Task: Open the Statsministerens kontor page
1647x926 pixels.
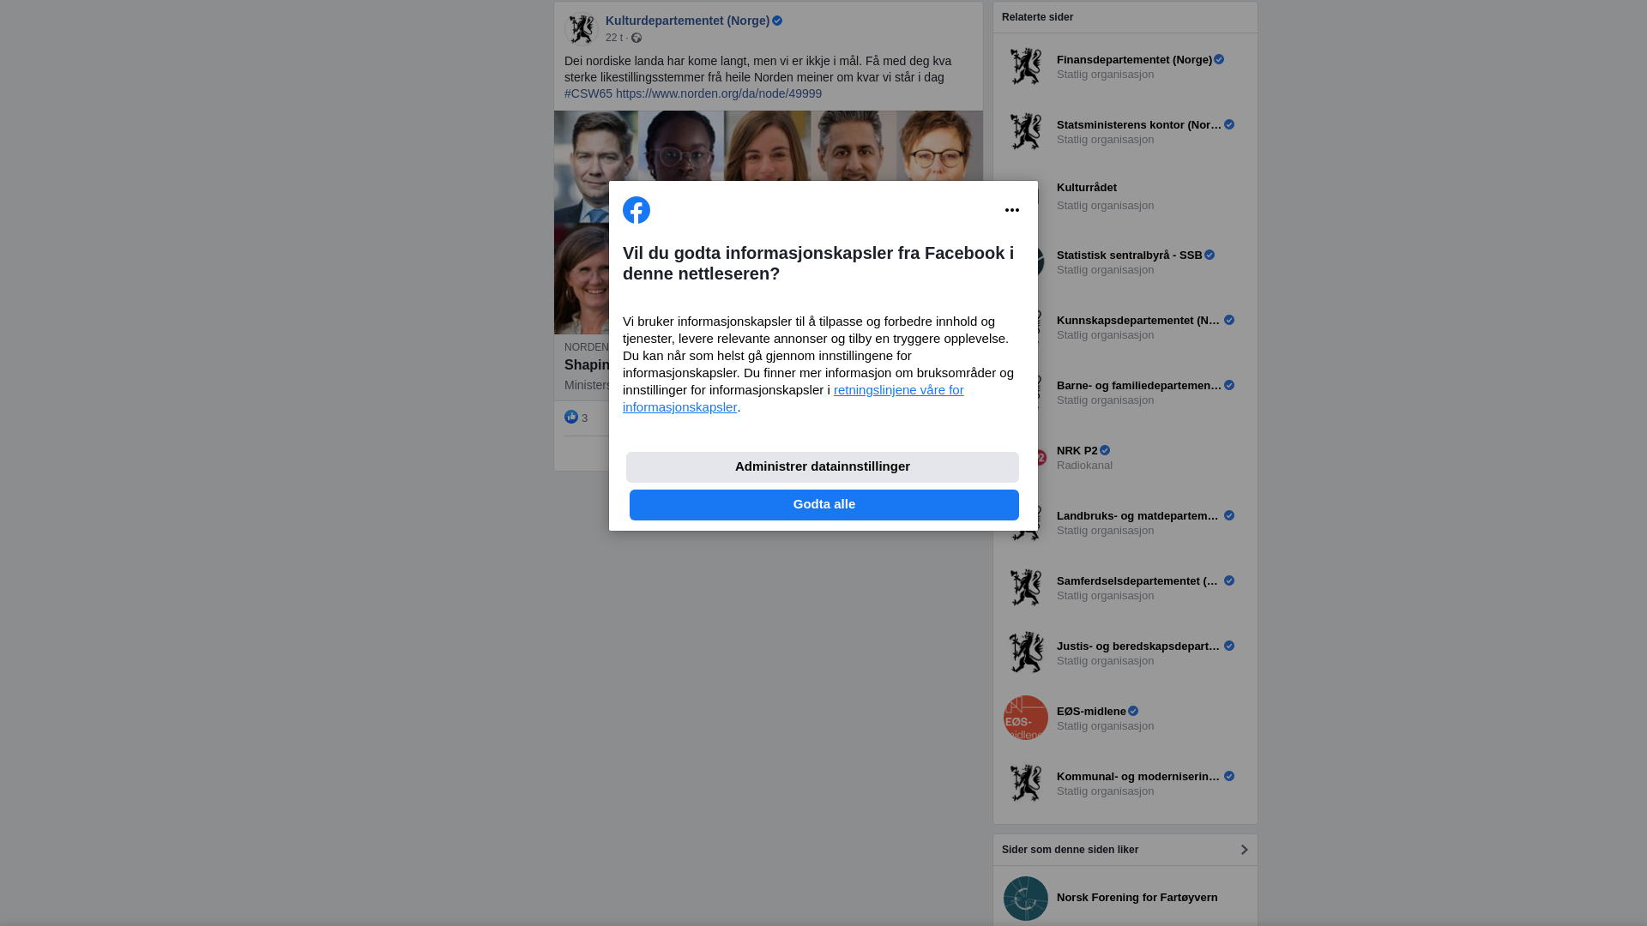Action: click(x=1139, y=125)
